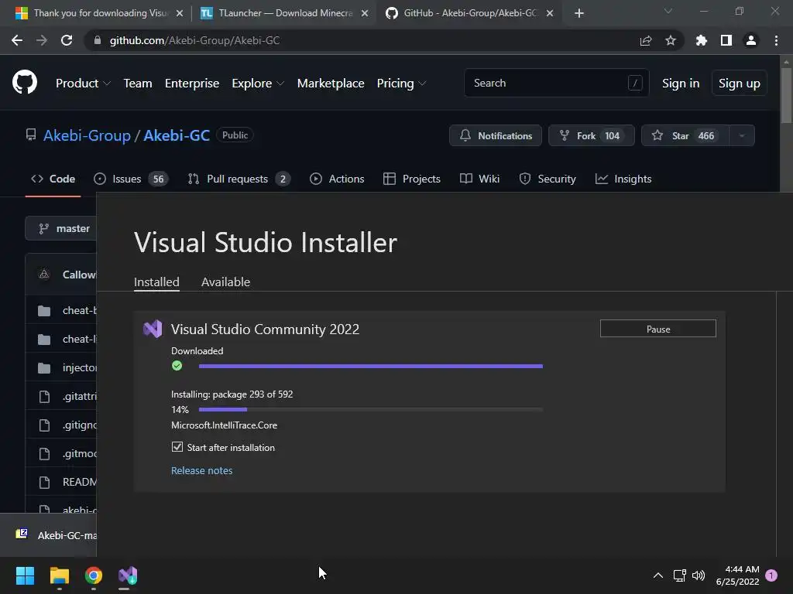
Task: Click the share page icon in address bar
Action: point(646,40)
